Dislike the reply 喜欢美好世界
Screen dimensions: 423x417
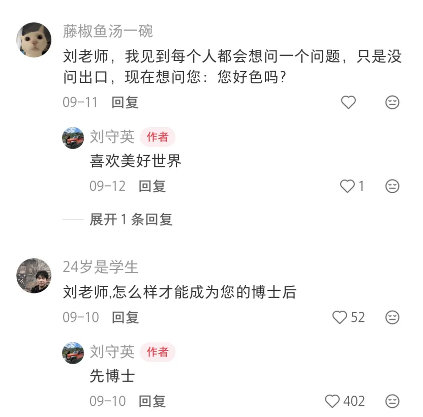392,187
